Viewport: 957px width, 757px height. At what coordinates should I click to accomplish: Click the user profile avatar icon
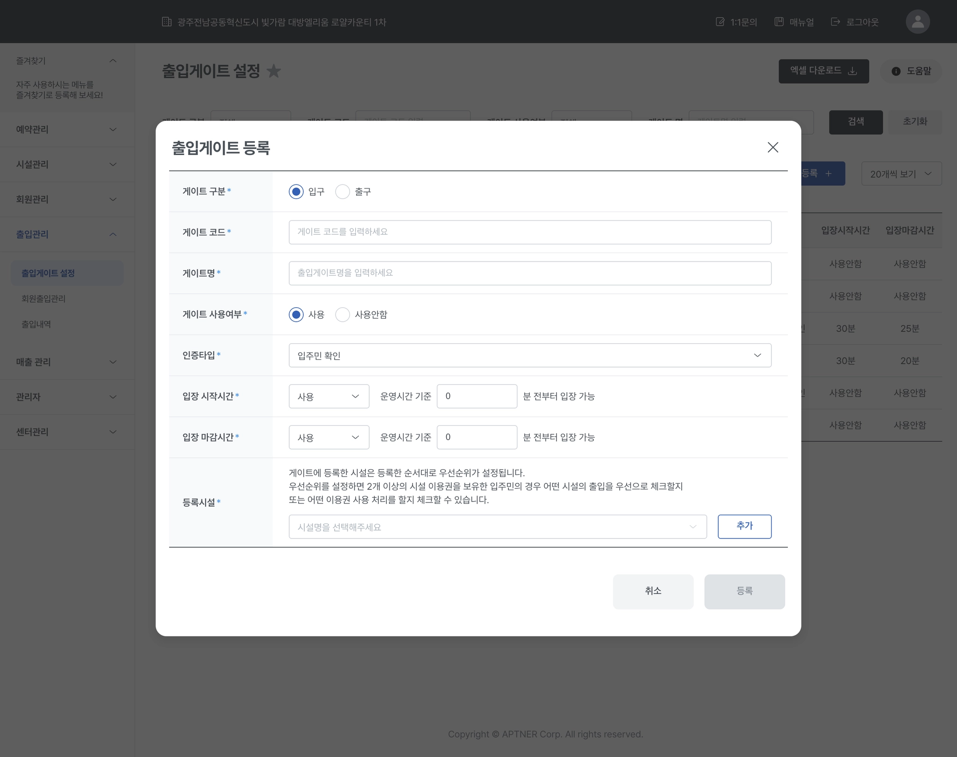[917, 22]
